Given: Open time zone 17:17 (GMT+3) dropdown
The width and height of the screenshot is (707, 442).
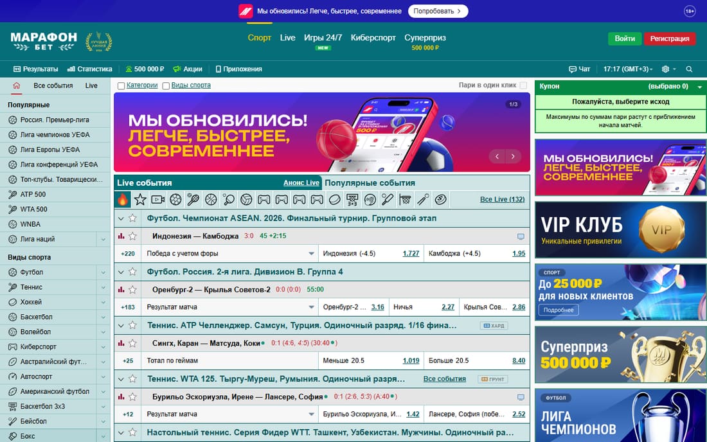Looking at the screenshot, I should [628, 69].
